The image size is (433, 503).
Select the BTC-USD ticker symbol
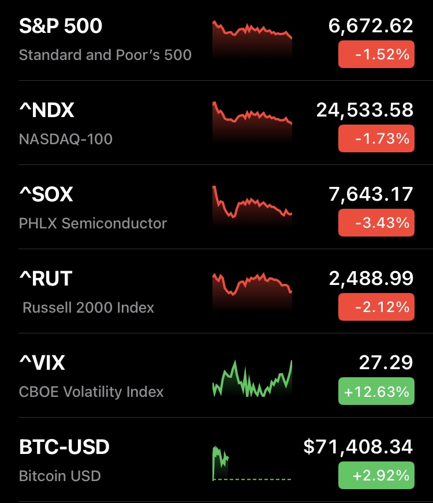tap(64, 447)
